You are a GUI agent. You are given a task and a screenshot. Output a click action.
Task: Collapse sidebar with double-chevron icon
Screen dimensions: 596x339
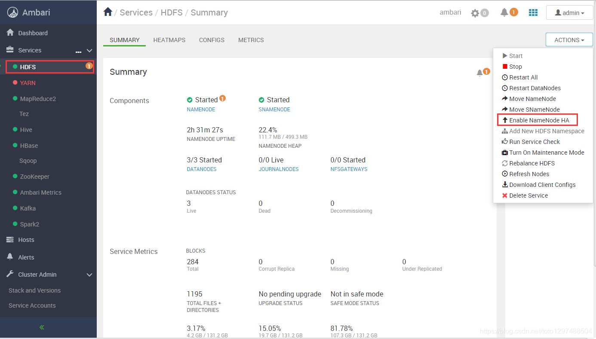(42, 327)
